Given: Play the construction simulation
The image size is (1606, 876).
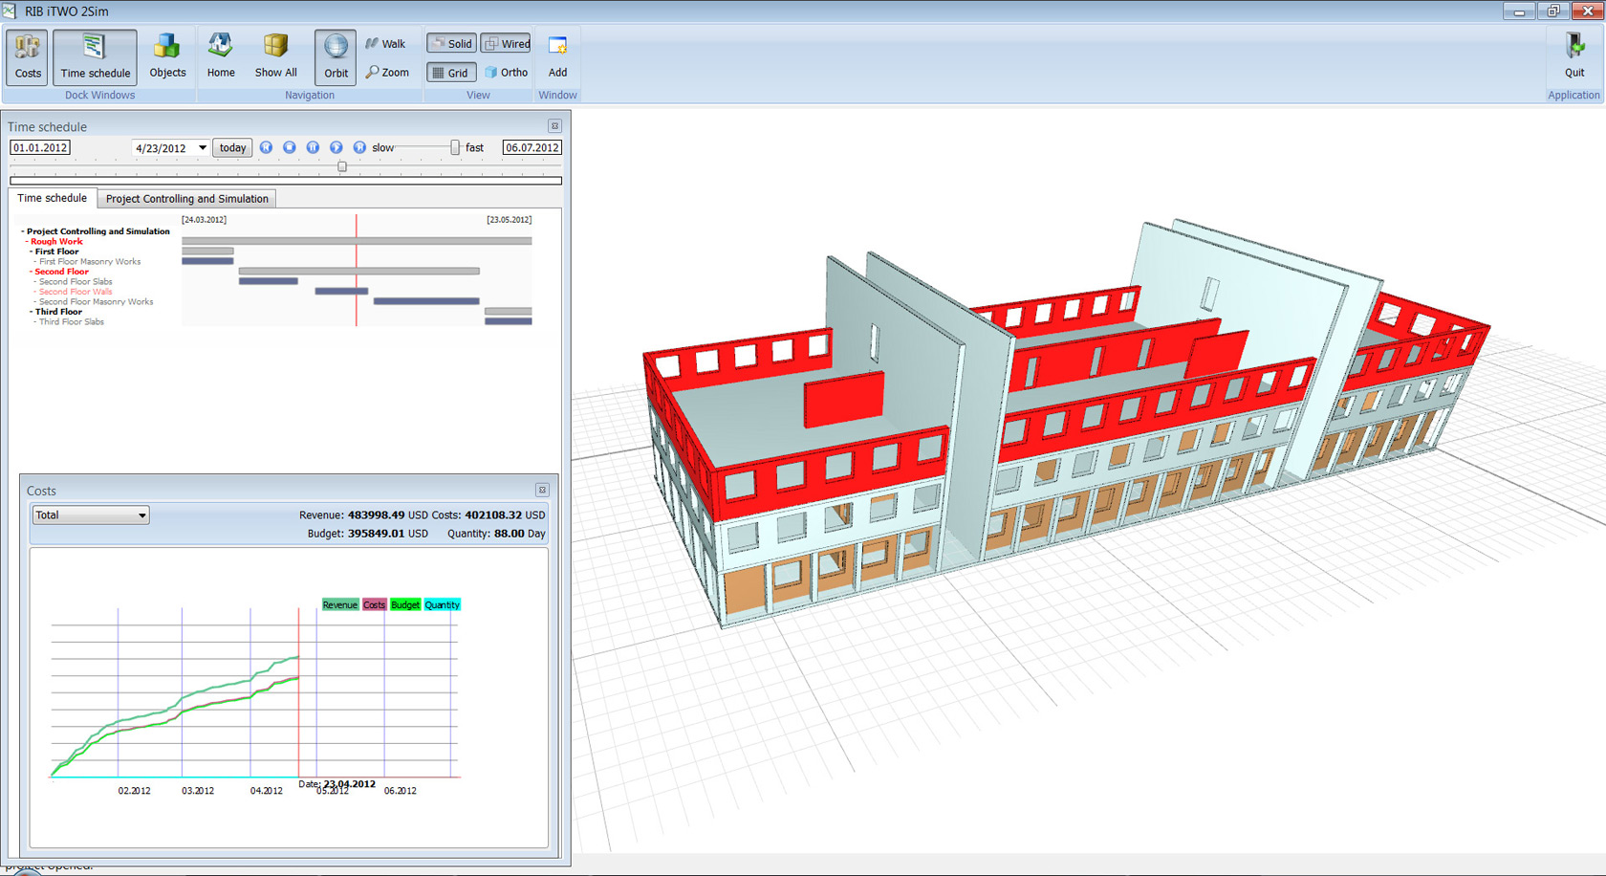Looking at the screenshot, I should tap(336, 147).
